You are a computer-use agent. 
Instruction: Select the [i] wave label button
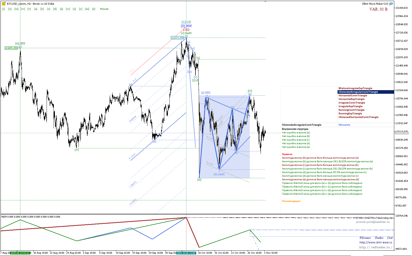pos(3,9)
